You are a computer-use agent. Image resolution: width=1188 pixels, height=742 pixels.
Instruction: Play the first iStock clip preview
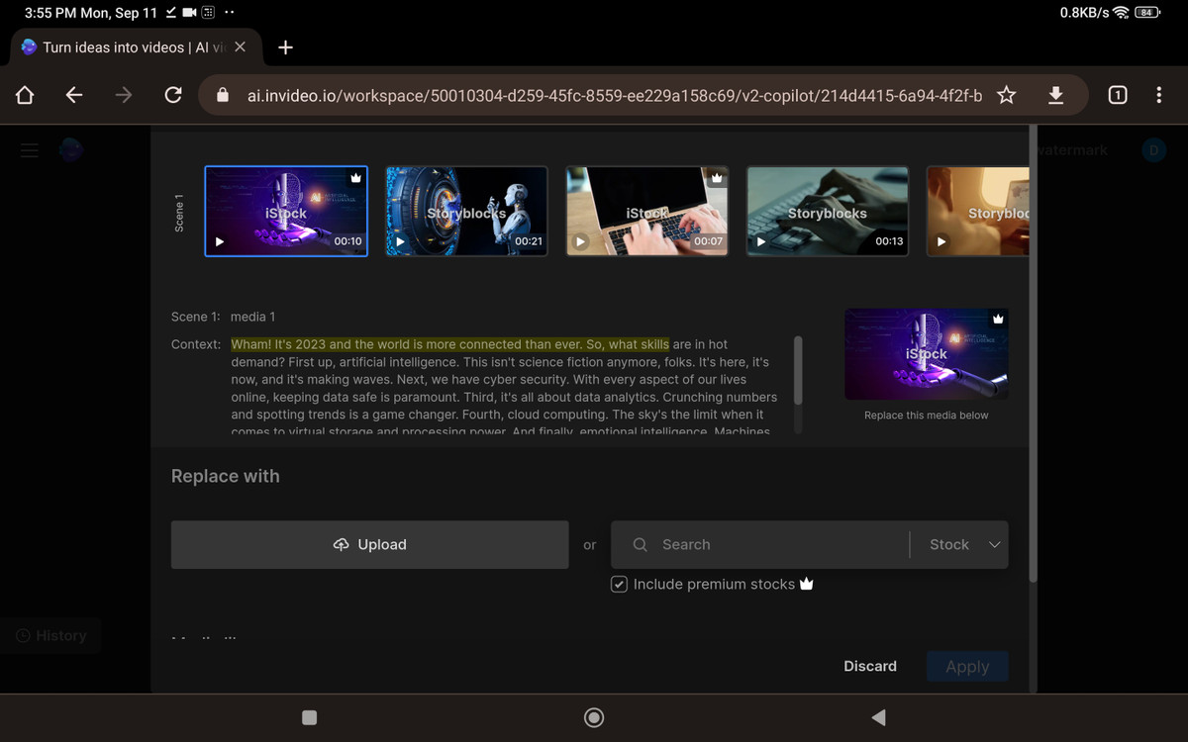220,241
